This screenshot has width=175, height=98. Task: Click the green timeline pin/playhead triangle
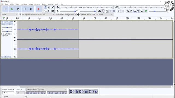point(4,18)
